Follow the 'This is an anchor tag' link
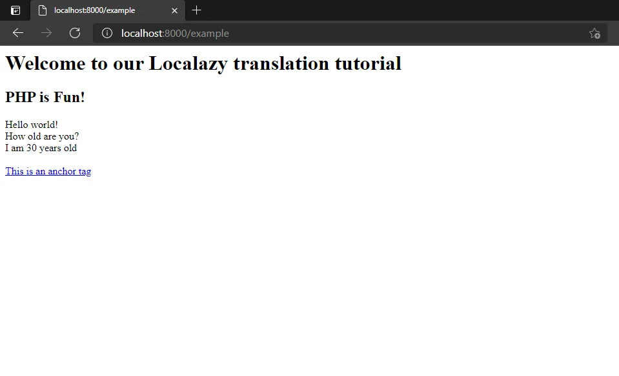619x376 pixels. click(x=48, y=171)
